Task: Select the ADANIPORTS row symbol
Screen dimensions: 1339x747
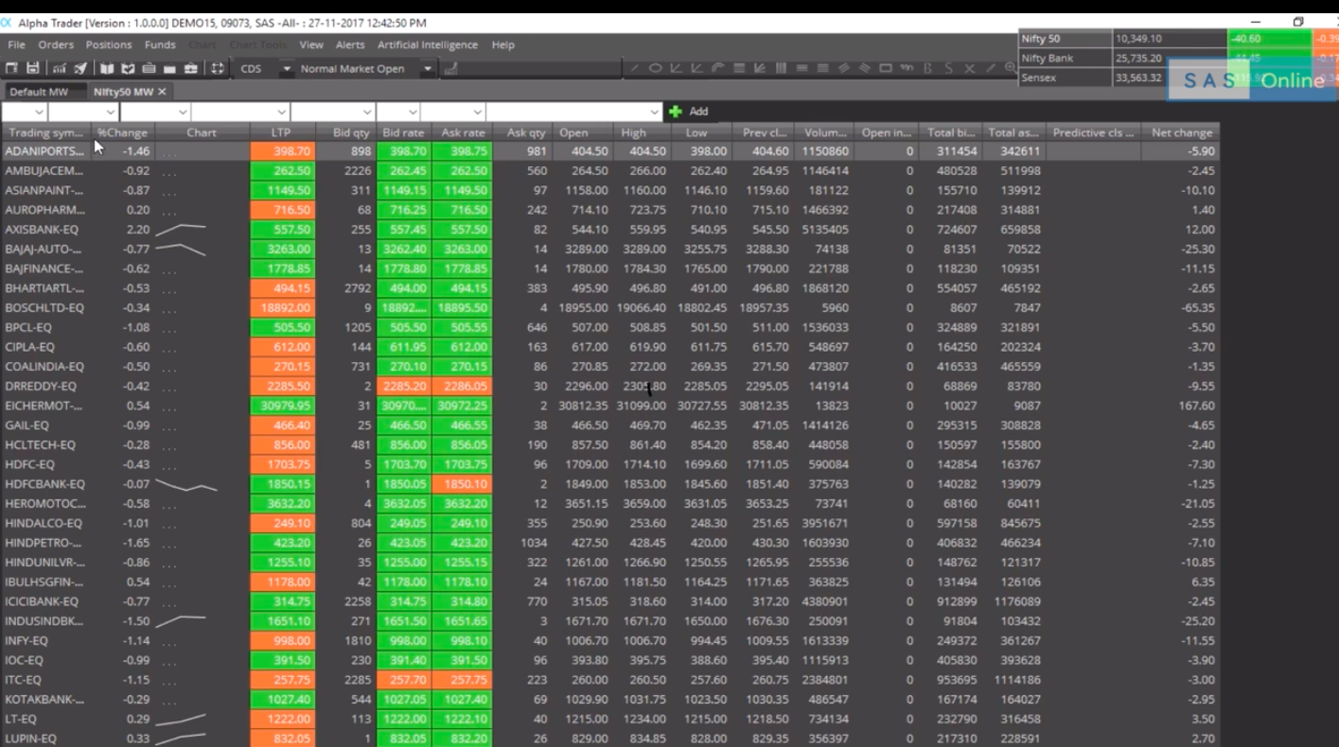Action: [44, 151]
